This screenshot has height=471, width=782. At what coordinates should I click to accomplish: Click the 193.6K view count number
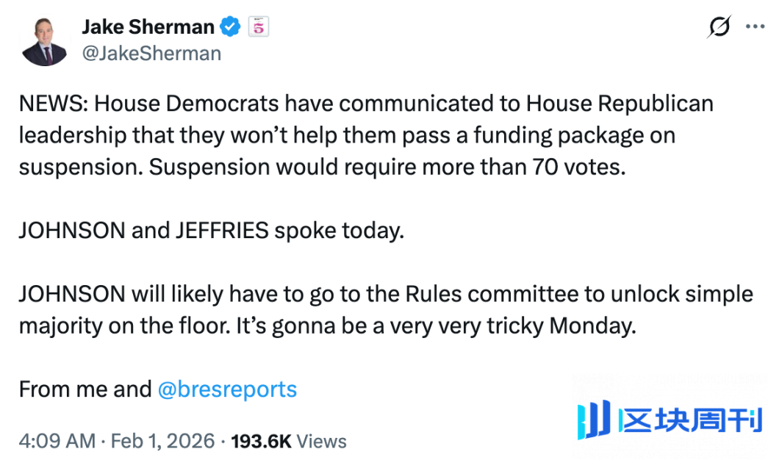click(261, 441)
